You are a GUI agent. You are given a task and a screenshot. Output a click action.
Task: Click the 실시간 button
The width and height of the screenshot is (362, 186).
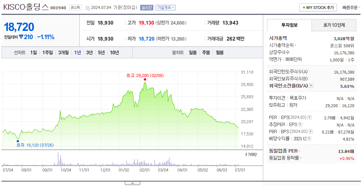point(147,7)
